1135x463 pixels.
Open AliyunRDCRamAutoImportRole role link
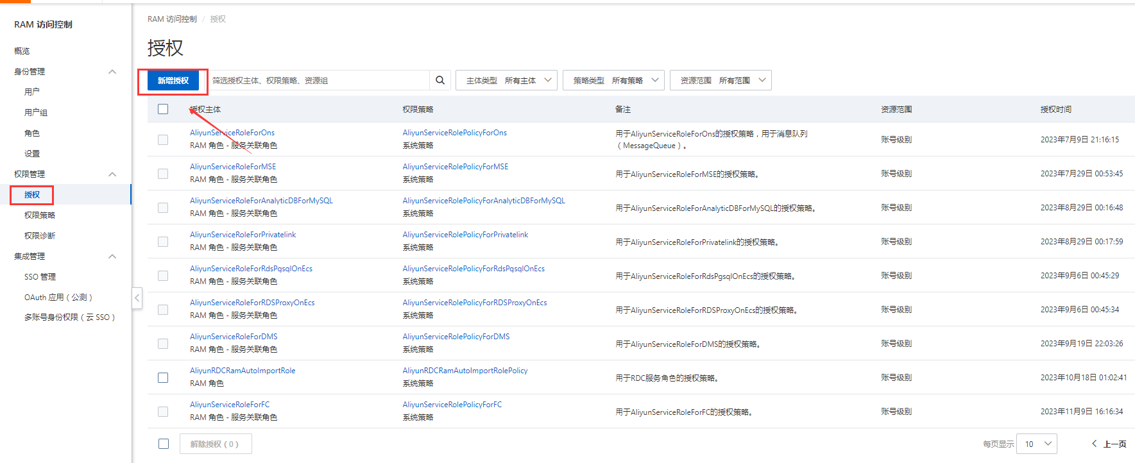tap(243, 371)
